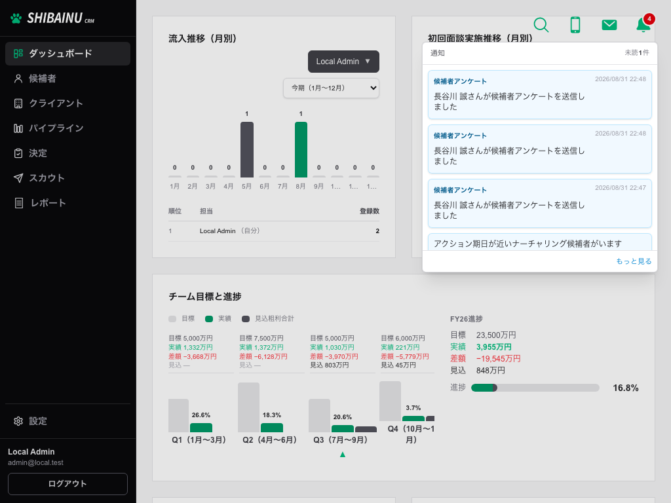This screenshot has width=671, height=503.
Task: Select 決定 from the sidebar
Action: (67, 153)
